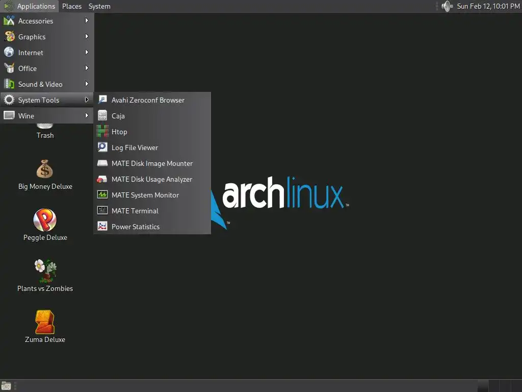Select Plants vs Zombies desktop icon
This screenshot has height=392, width=522.
click(x=45, y=271)
